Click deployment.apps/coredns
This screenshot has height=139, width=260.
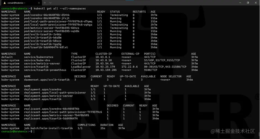(x=43, y=89)
